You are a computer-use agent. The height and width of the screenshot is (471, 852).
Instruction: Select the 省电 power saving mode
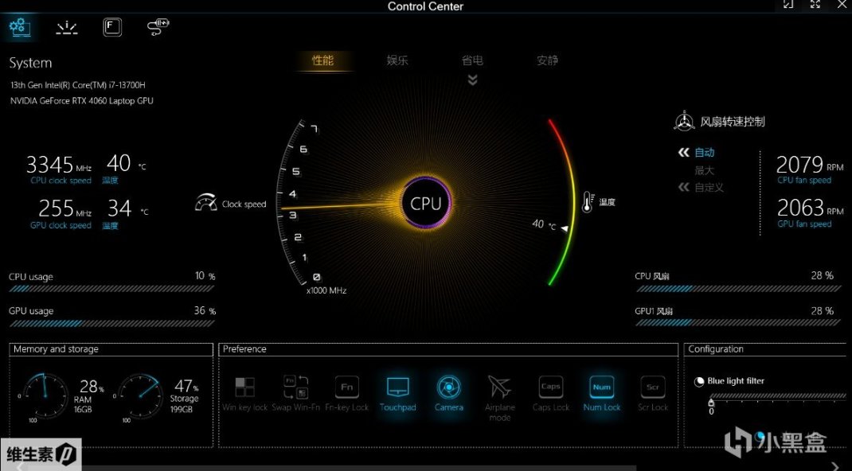[x=472, y=60]
